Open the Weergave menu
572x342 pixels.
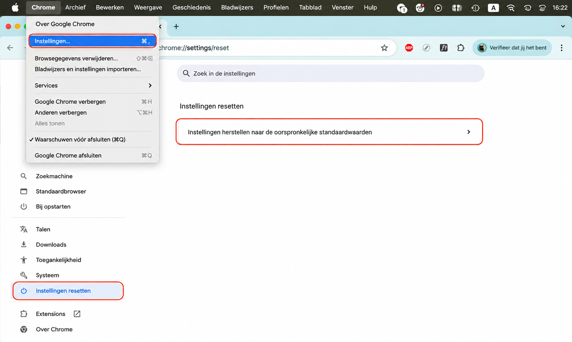point(148,7)
